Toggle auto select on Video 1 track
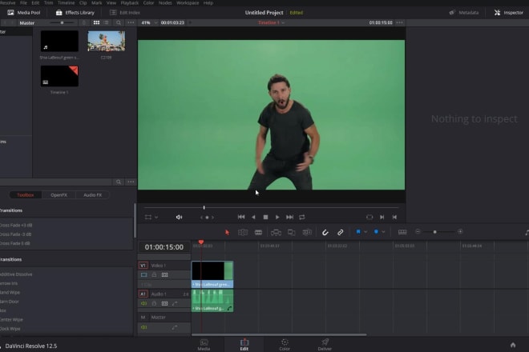 pos(164,275)
